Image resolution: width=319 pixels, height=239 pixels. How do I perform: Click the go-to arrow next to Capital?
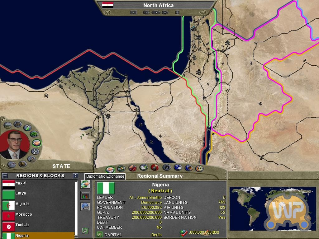point(100,235)
